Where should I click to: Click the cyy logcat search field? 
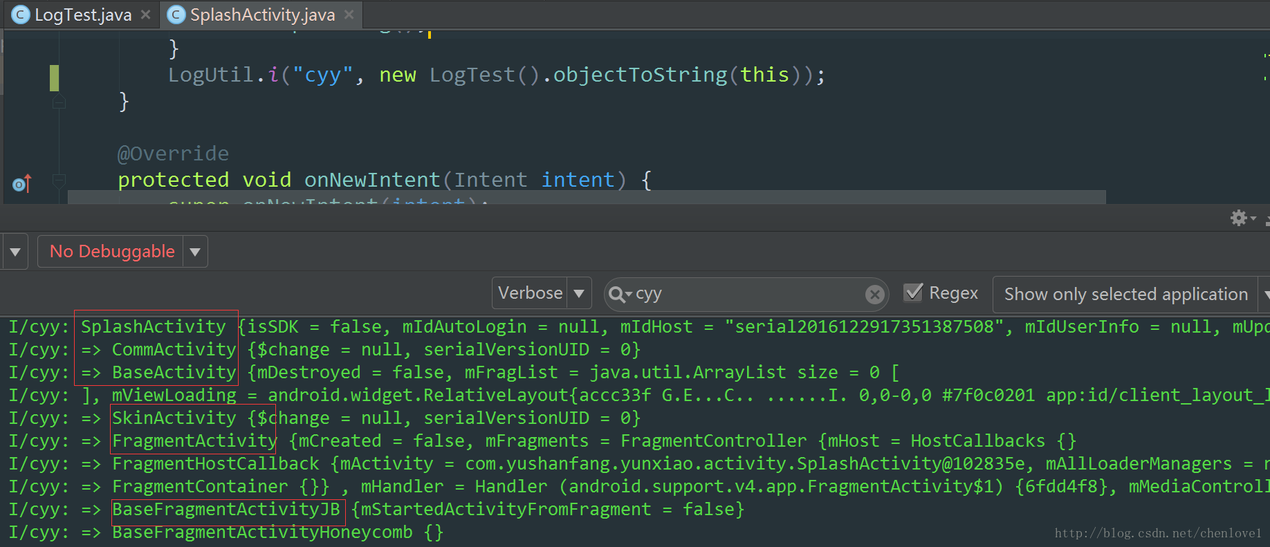747,294
